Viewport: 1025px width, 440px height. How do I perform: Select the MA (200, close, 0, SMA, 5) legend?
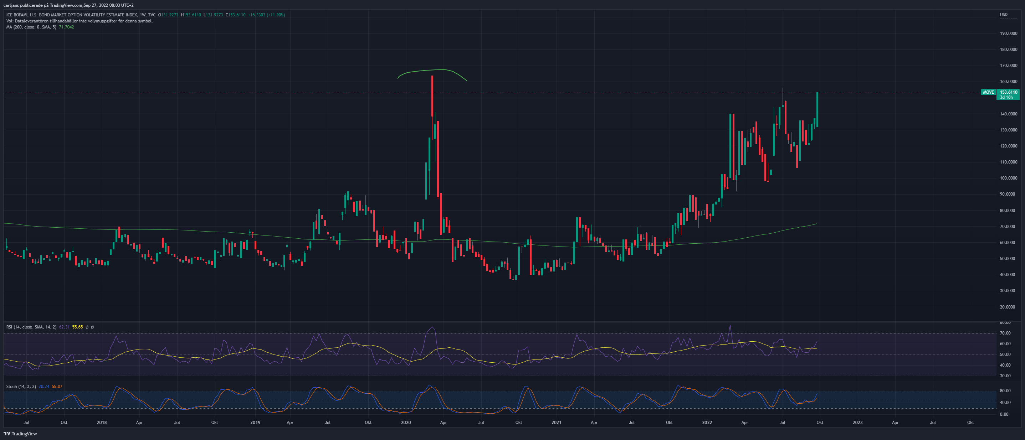click(31, 27)
